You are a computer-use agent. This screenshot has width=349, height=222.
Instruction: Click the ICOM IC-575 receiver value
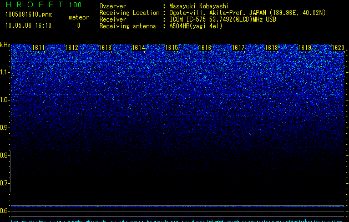click(222, 19)
